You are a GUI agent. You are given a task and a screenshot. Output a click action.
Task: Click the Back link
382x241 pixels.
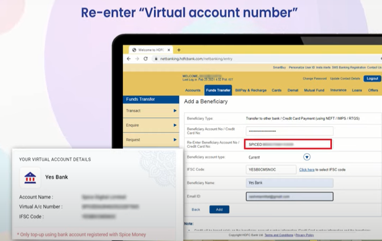click(196, 209)
